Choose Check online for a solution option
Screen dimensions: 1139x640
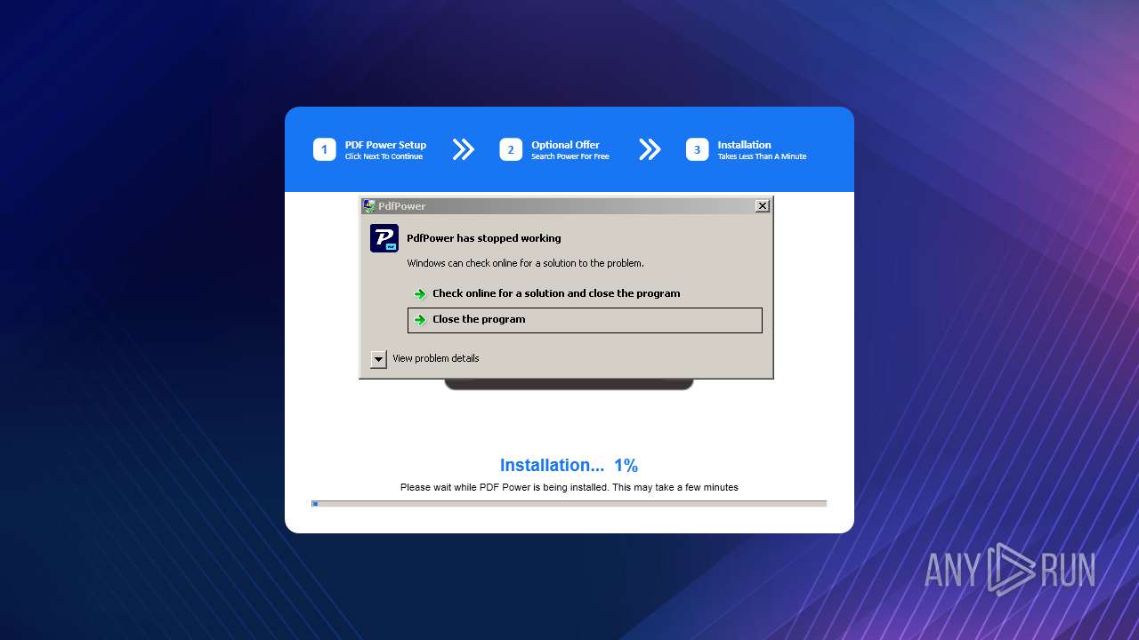coord(585,293)
